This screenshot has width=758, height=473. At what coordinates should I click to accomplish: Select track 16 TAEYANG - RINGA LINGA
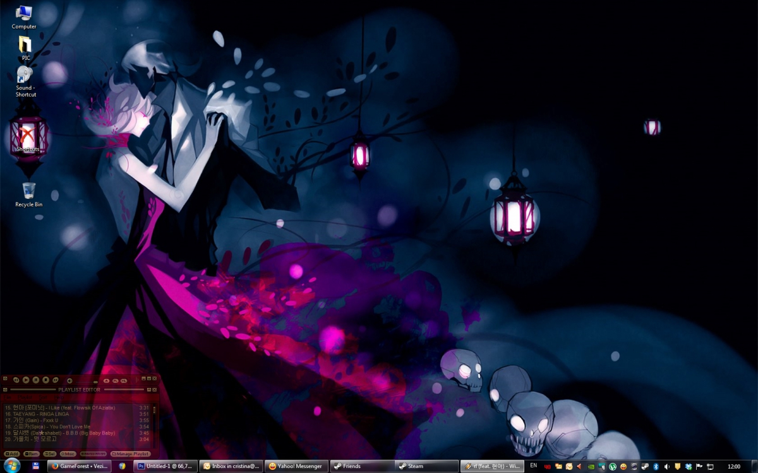77,414
